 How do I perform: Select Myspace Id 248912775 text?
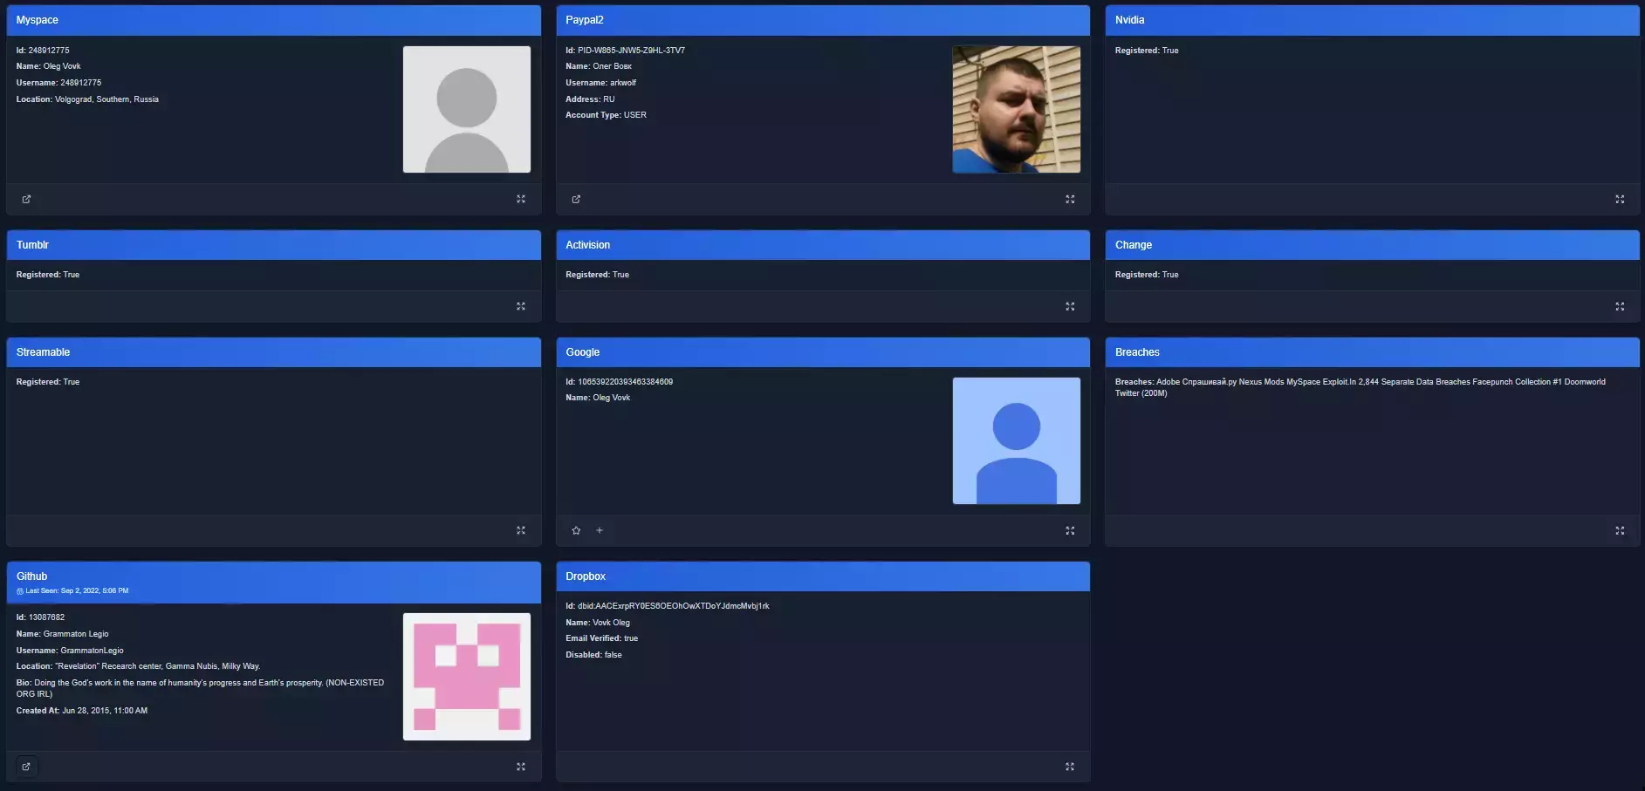[43, 51]
